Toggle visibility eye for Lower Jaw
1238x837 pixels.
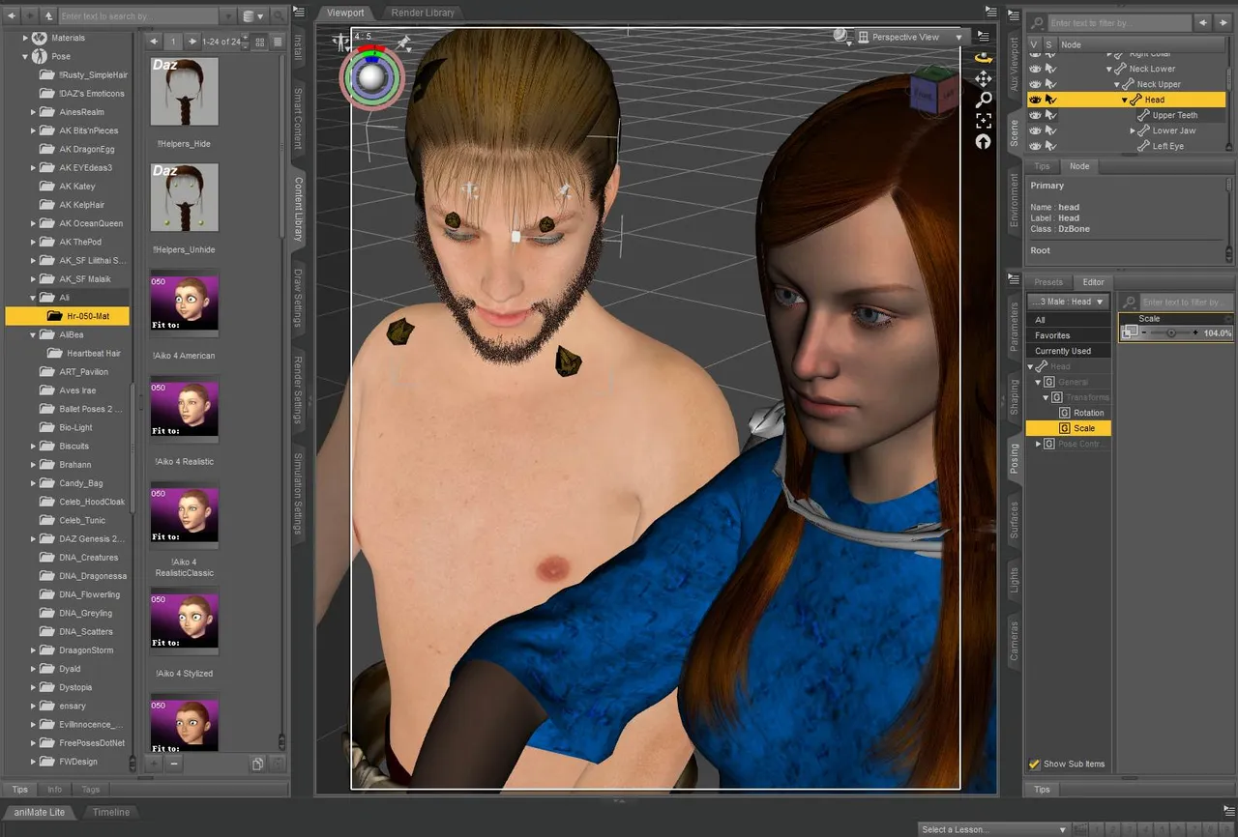(x=1035, y=130)
